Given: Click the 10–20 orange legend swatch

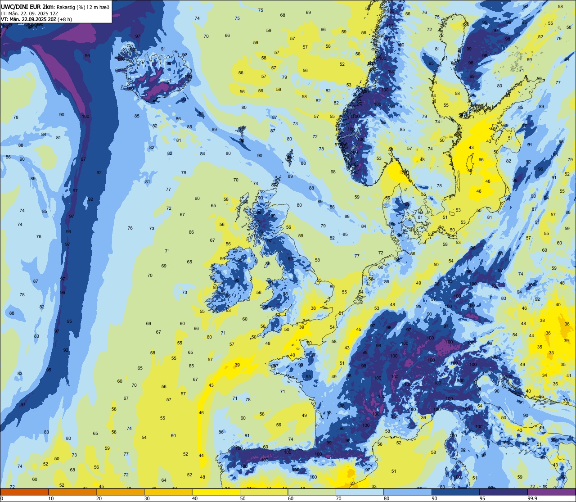Looking at the screenshot, I should point(72,492).
